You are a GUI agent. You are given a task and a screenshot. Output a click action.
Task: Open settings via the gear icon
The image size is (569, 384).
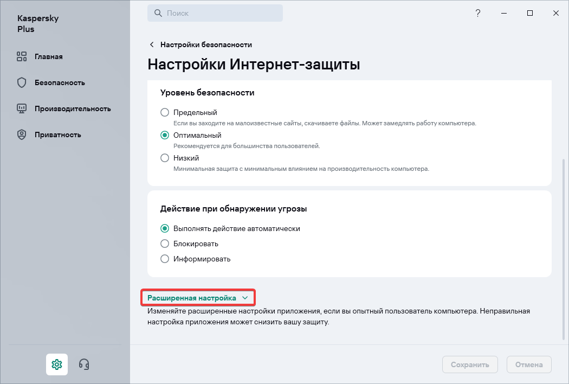click(x=57, y=364)
